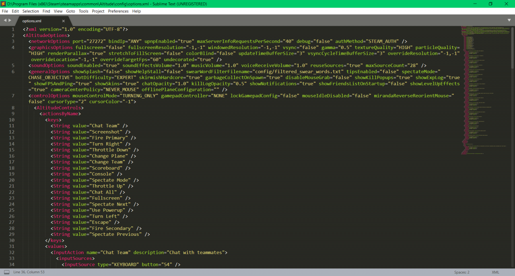Open the panel switcher icon in status bar
Image resolution: width=515 pixels, height=276 pixels.
pos(6,272)
